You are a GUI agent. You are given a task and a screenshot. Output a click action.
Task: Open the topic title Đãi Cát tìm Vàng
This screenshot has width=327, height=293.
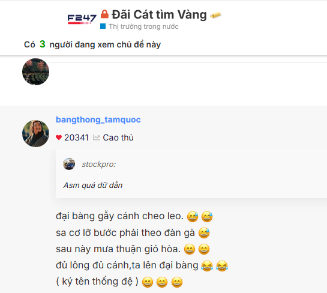coord(159,14)
